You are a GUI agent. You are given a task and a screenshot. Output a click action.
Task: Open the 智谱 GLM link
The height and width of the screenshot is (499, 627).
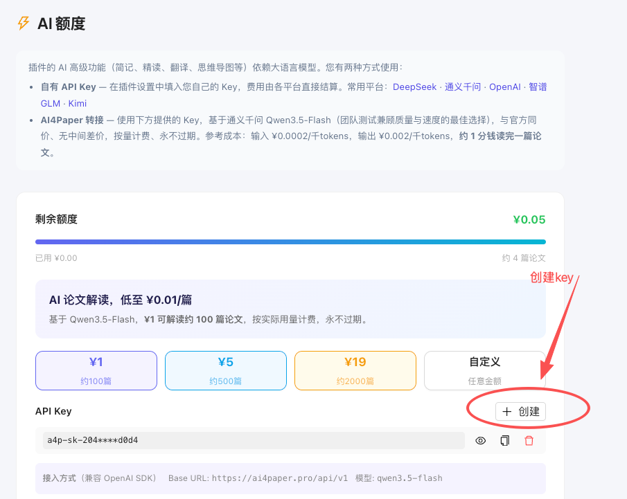click(x=538, y=87)
